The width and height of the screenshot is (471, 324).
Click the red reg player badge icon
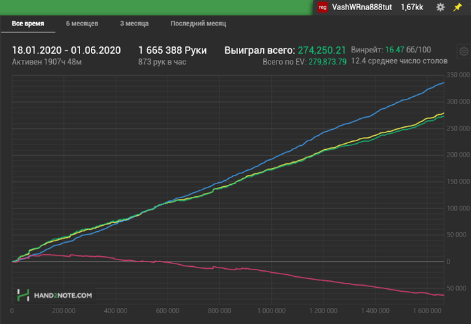(x=323, y=7)
